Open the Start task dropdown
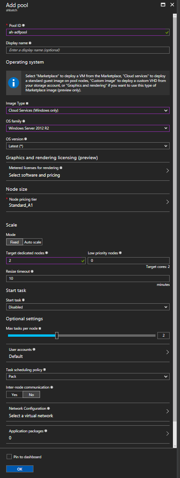 point(88,307)
